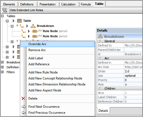Click the Order value field 2.0
Screen dimensions: 143x117
tap(133, 71)
